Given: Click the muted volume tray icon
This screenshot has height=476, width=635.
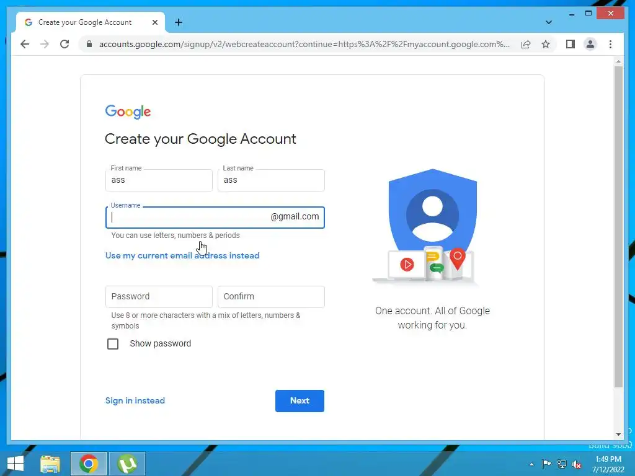Looking at the screenshot, I should [577, 464].
